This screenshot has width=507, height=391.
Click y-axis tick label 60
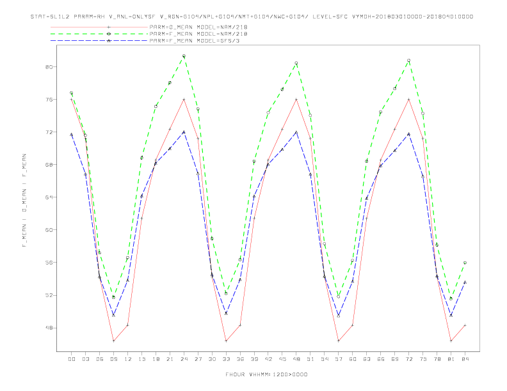pos(49,230)
